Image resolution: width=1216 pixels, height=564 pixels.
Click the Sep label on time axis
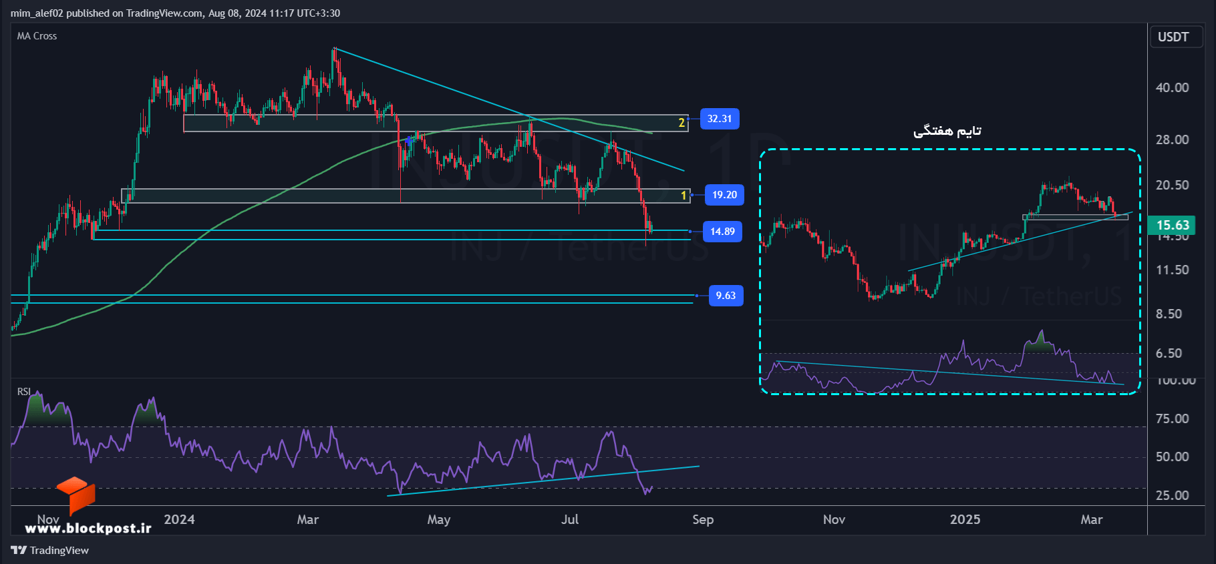click(703, 519)
